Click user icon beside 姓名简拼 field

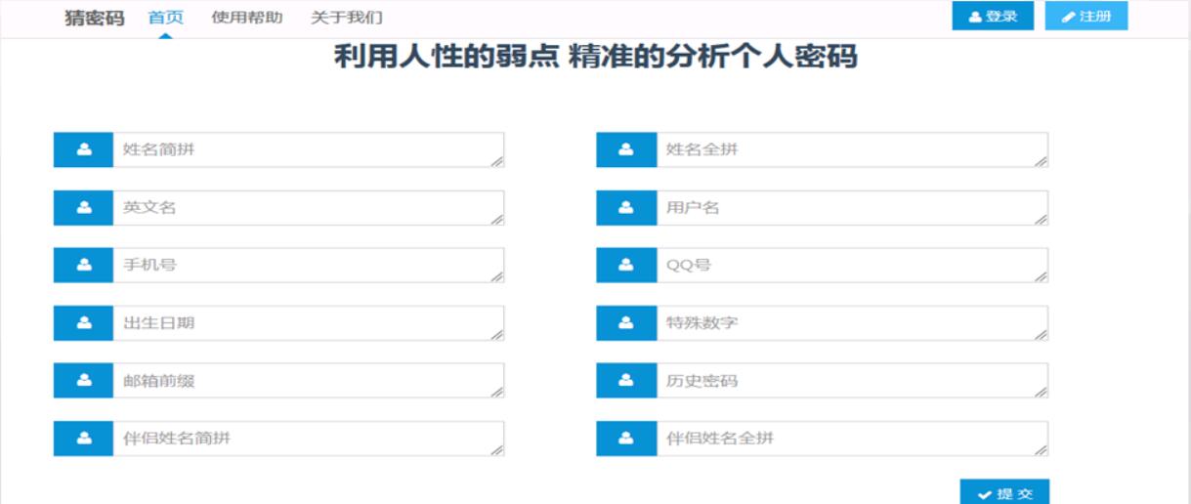[x=84, y=149]
